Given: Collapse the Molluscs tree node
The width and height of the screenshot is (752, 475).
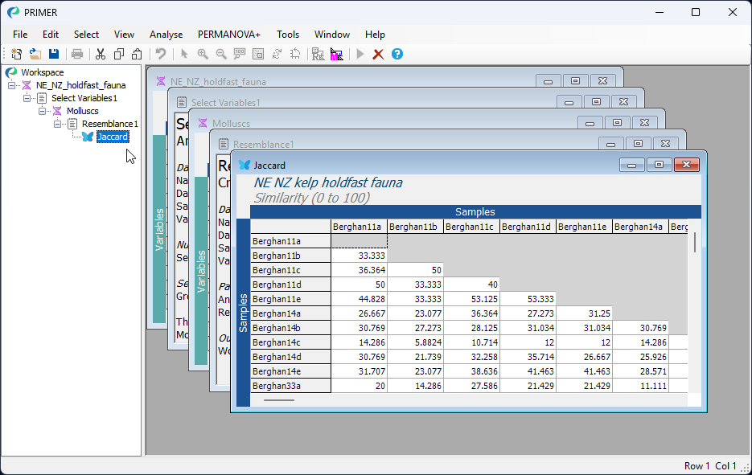Looking at the screenshot, I should pos(42,111).
